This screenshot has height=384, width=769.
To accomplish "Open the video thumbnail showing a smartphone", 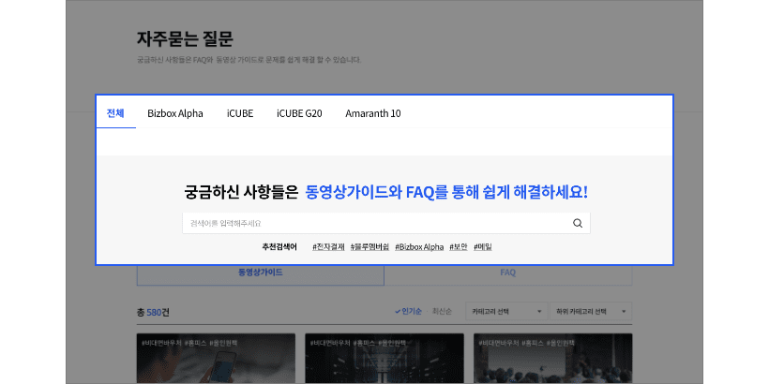I will tap(217, 359).
